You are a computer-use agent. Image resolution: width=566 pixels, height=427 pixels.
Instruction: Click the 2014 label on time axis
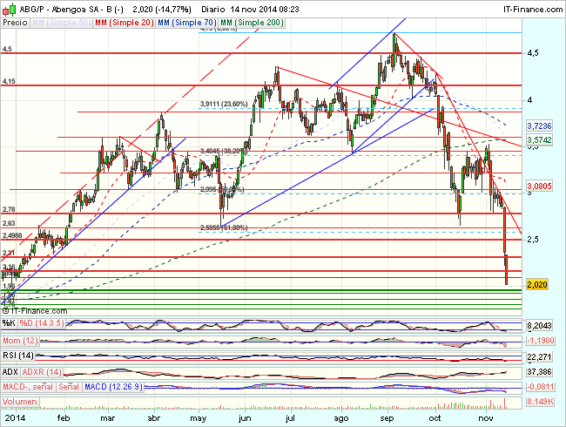point(15,418)
